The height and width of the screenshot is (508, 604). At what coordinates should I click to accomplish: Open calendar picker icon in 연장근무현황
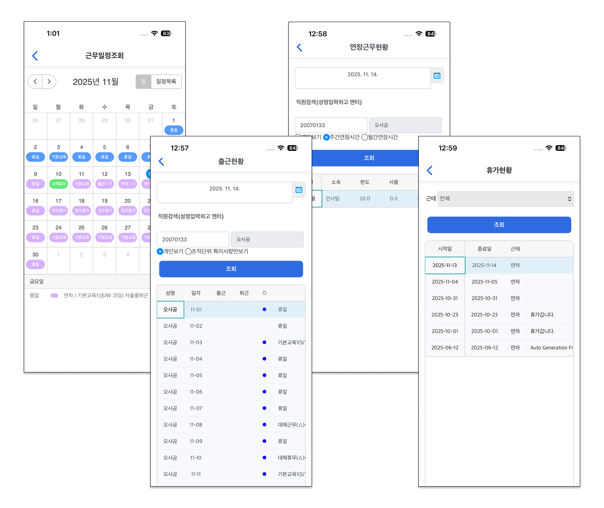[x=437, y=76]
